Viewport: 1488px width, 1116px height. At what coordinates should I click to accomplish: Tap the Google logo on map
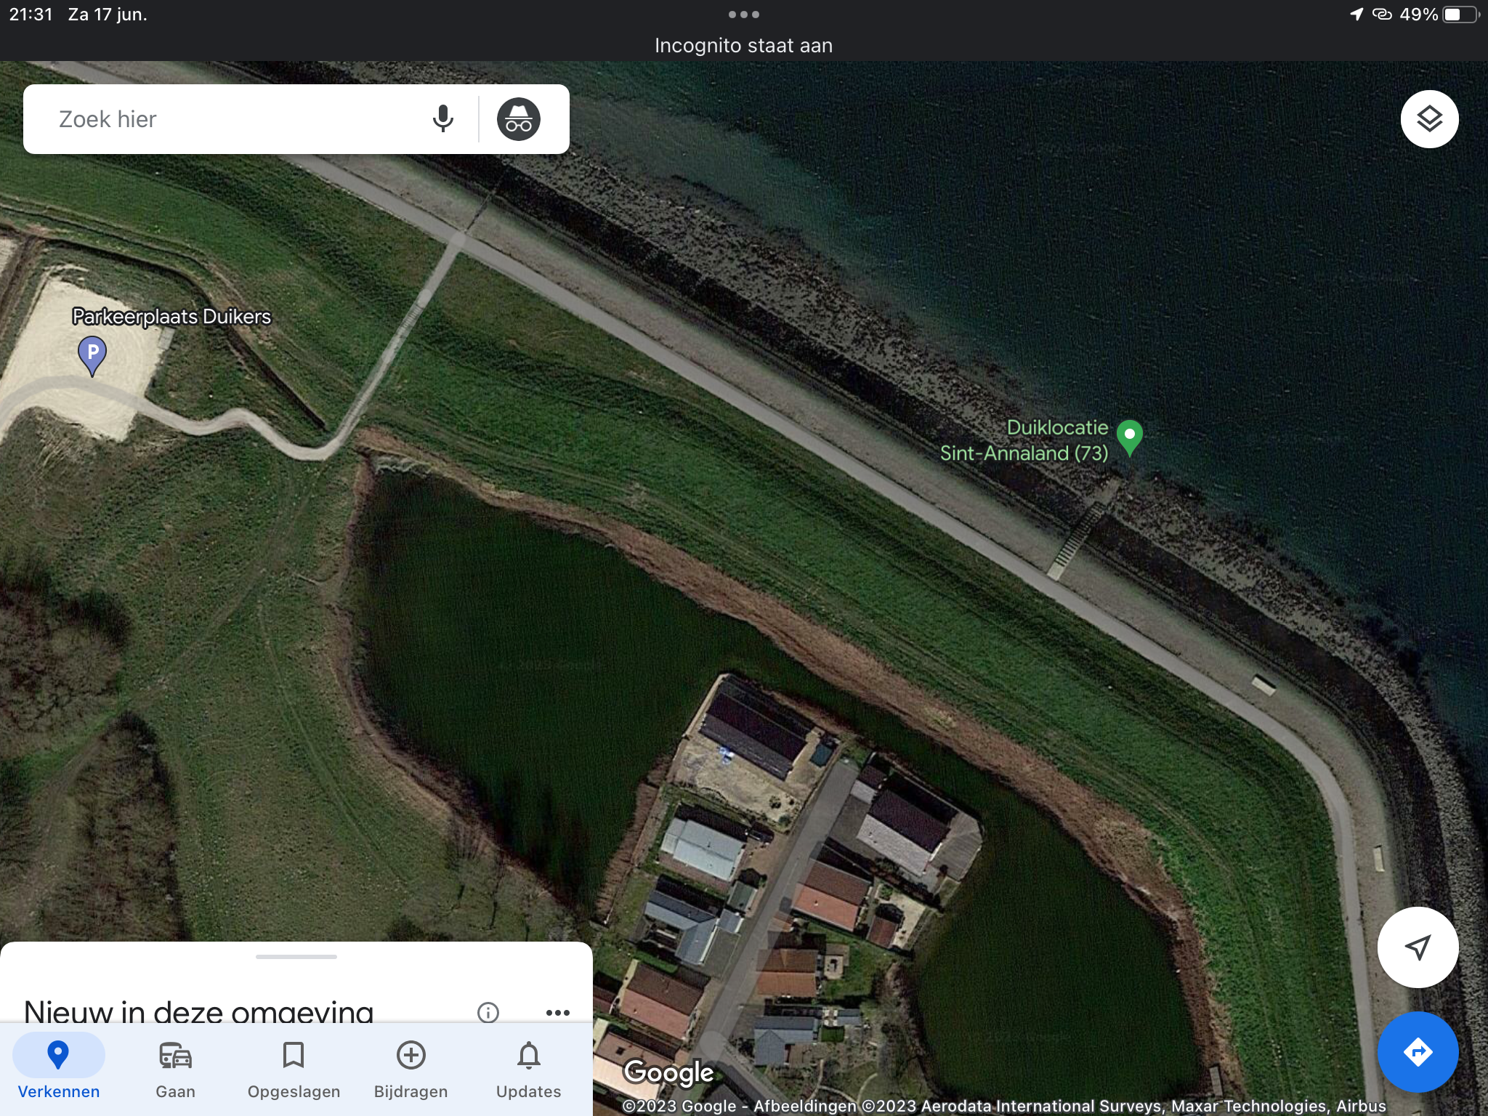668,1072
